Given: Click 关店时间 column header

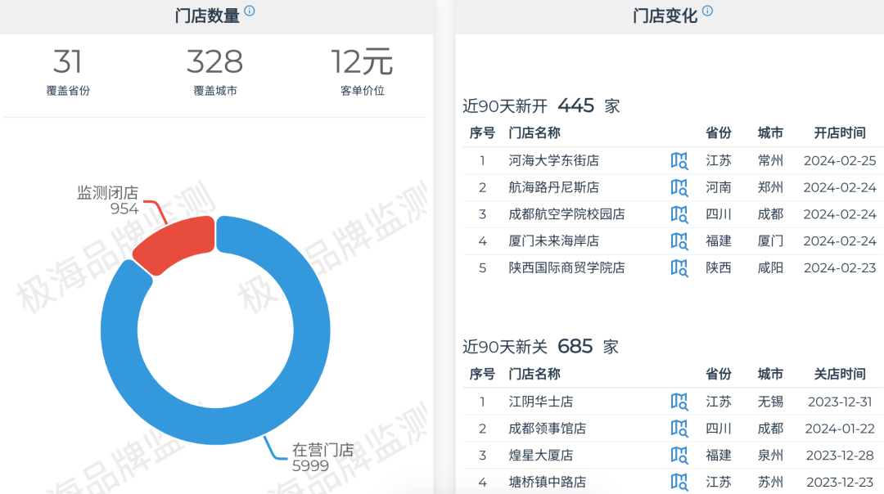Looking at the screenshot, I should click(840, 374).
